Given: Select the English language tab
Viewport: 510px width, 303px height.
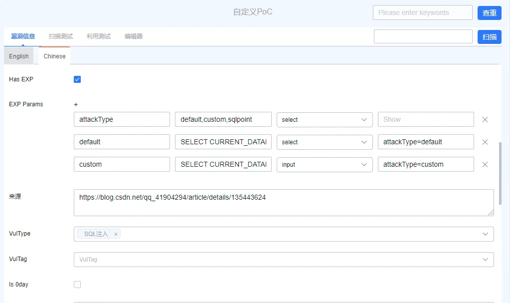Looking at the screenshot, I should coord(19,56).
